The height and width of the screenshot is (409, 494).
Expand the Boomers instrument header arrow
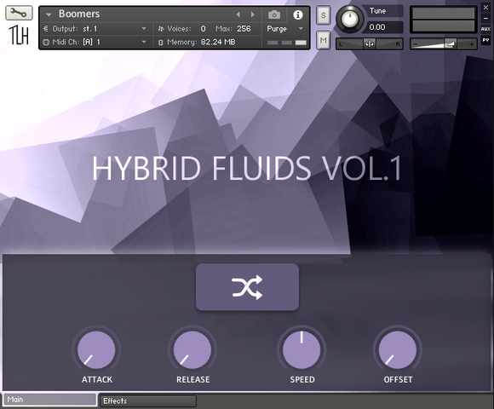[49, 14]
